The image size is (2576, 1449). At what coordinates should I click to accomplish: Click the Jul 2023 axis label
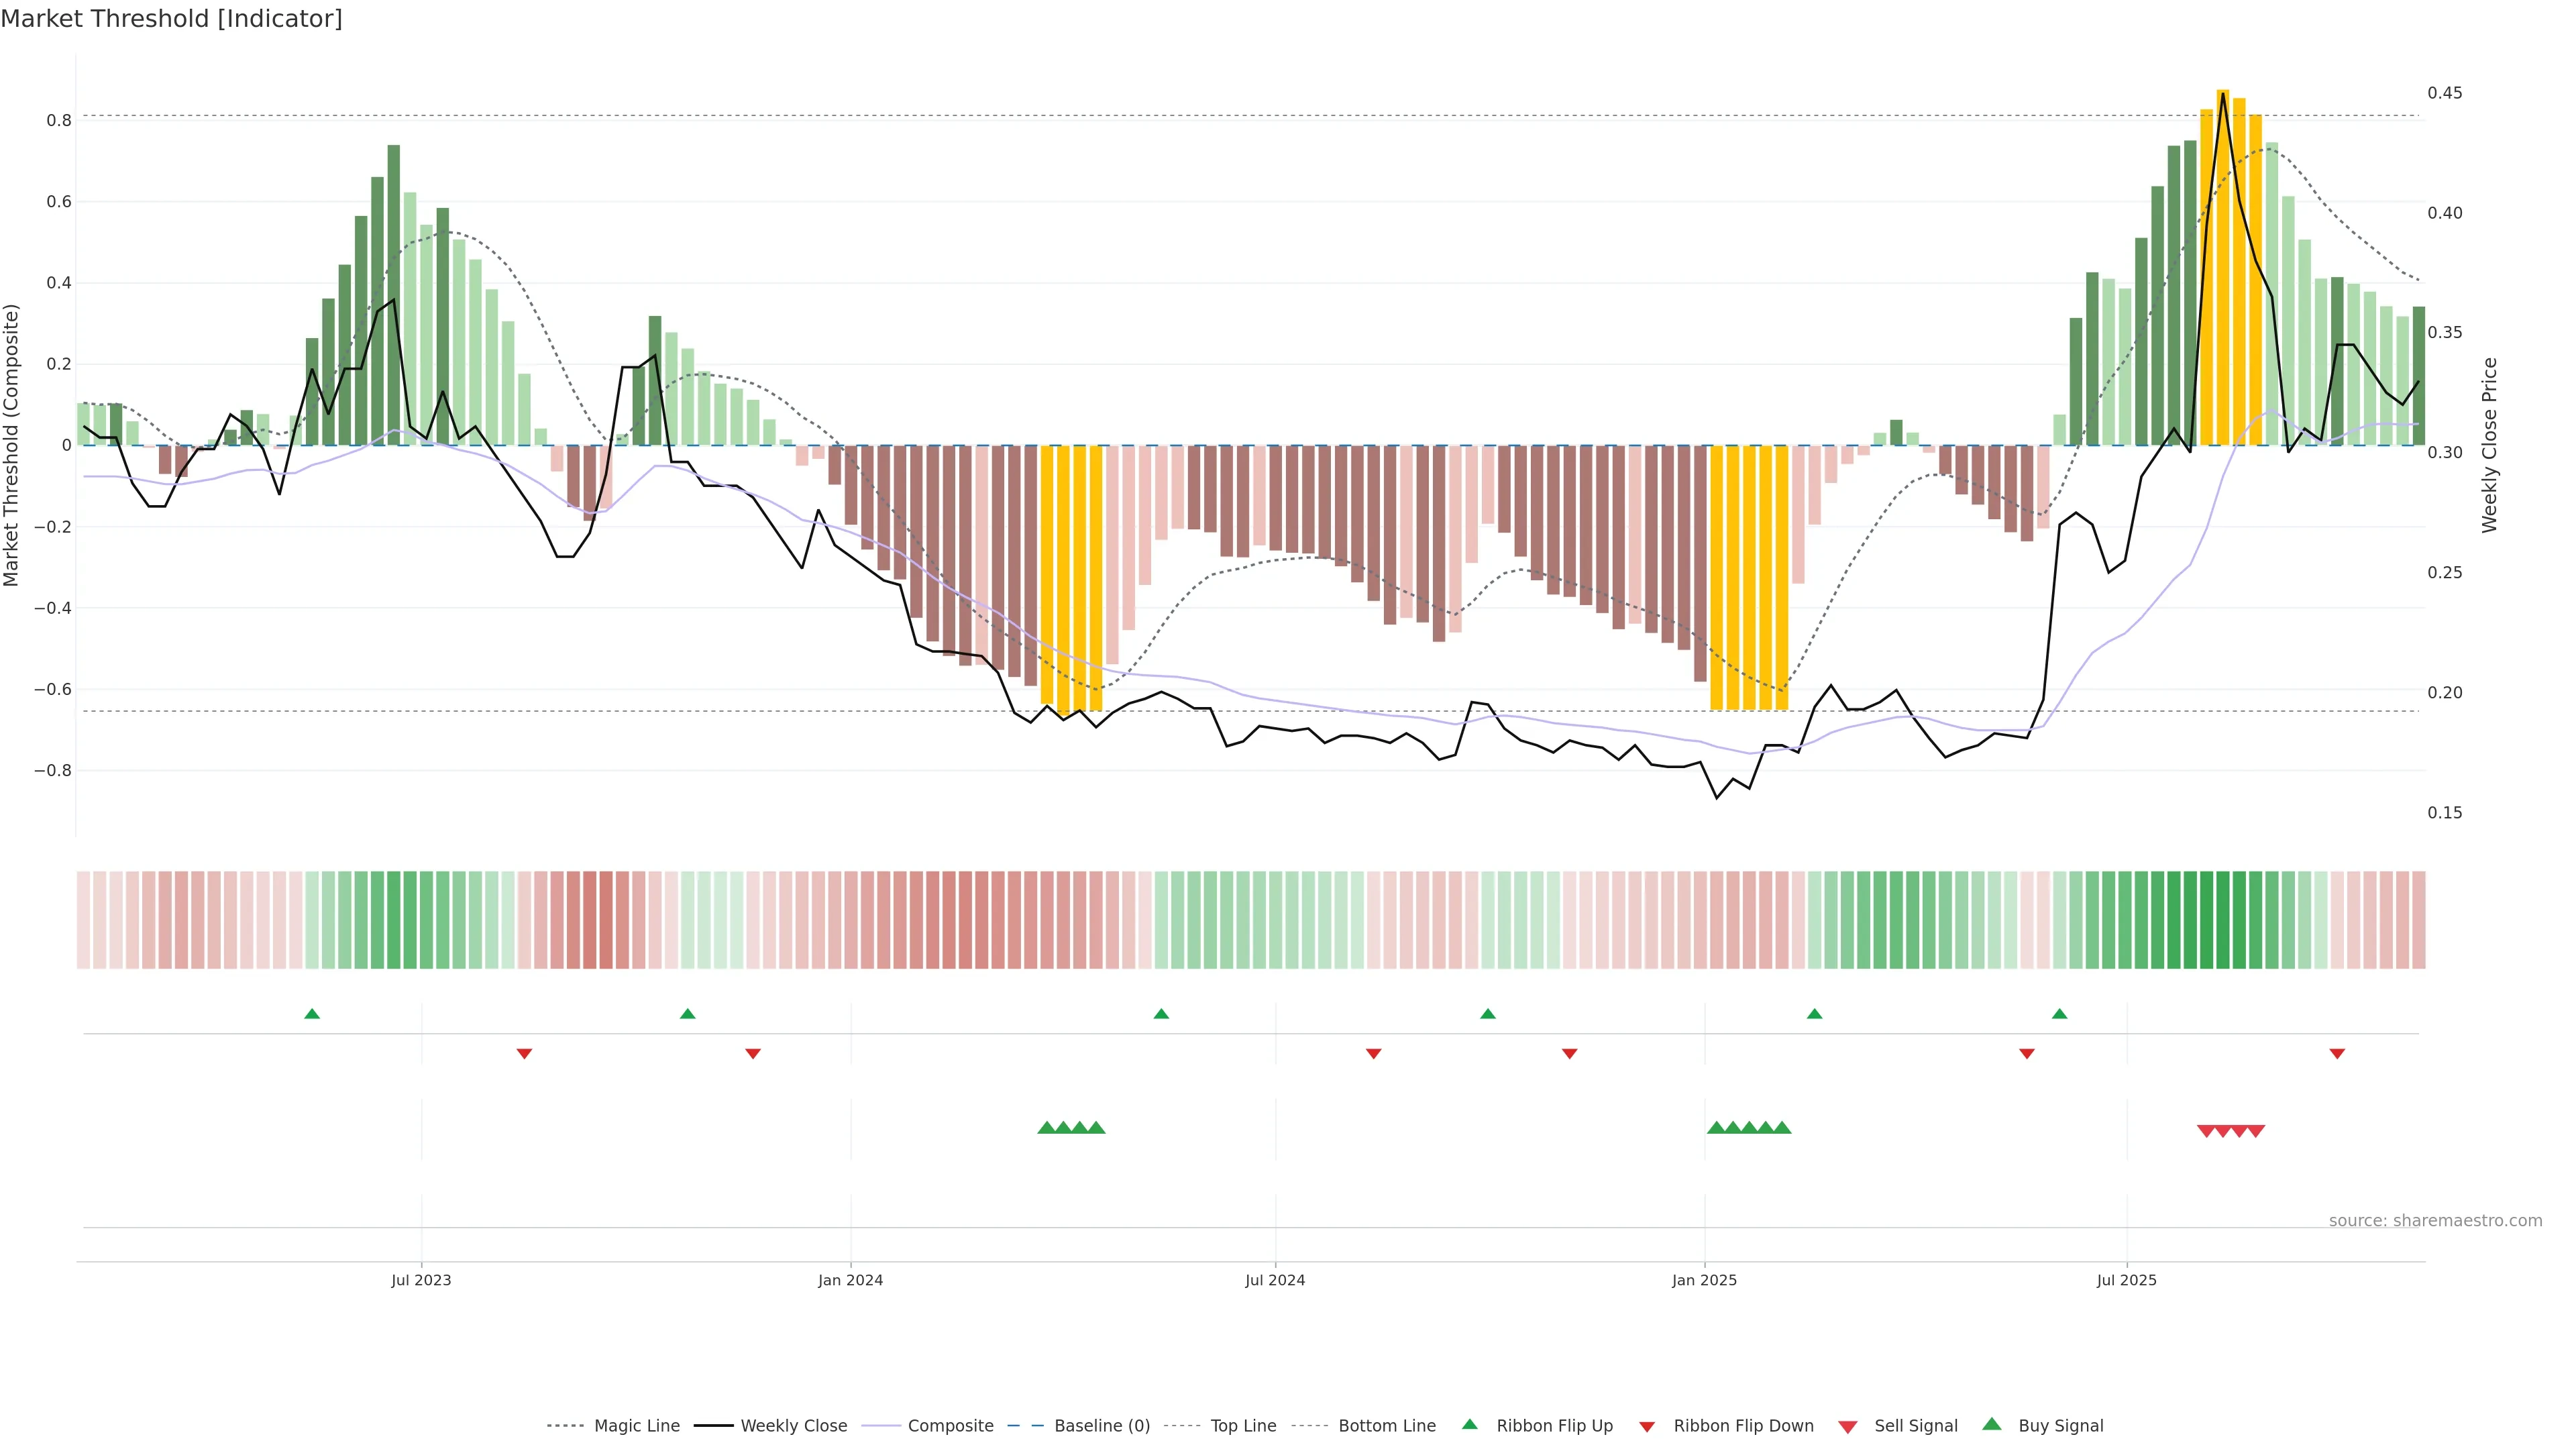[421, 1280]
